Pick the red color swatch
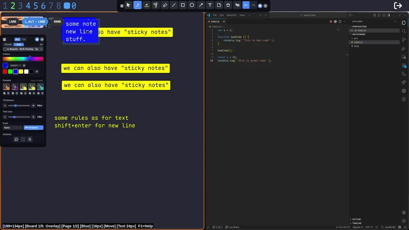Viewport: 409px width, 230px height. (x=5, y=72)
